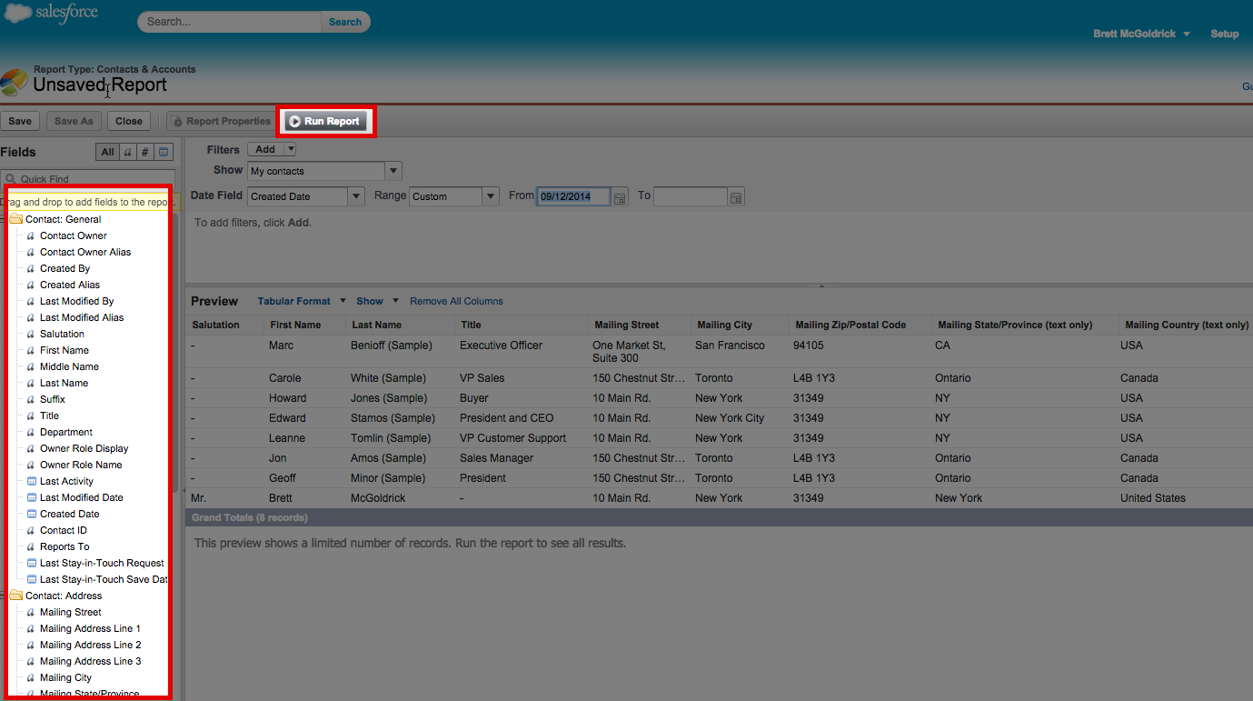Click the Salutation column header
This screenshot has height=701, width=1253.
tap(224, 325)
